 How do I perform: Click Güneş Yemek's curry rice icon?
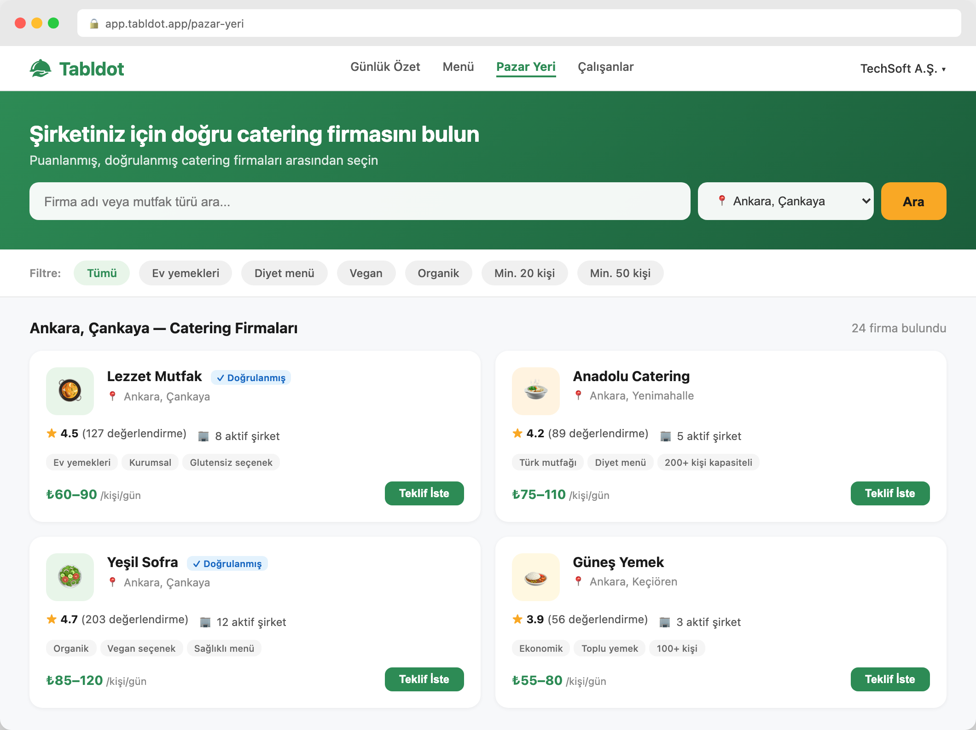click(535, 577)
